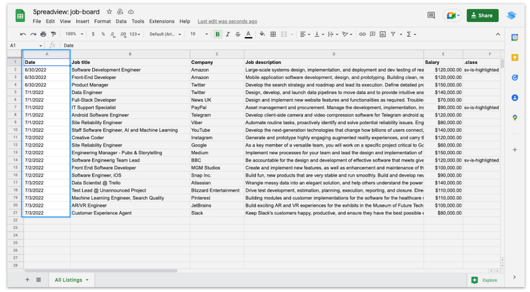
Task: Click the insert link icon
Action: pyautogui.click(x=362, y=34)
